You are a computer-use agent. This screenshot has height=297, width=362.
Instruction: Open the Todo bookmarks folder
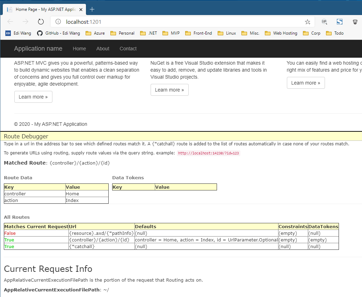tap(335, 33)
